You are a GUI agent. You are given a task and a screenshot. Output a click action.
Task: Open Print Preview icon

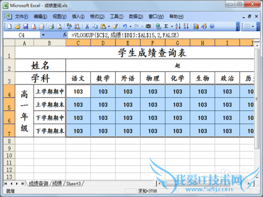[x=59, y=26]
